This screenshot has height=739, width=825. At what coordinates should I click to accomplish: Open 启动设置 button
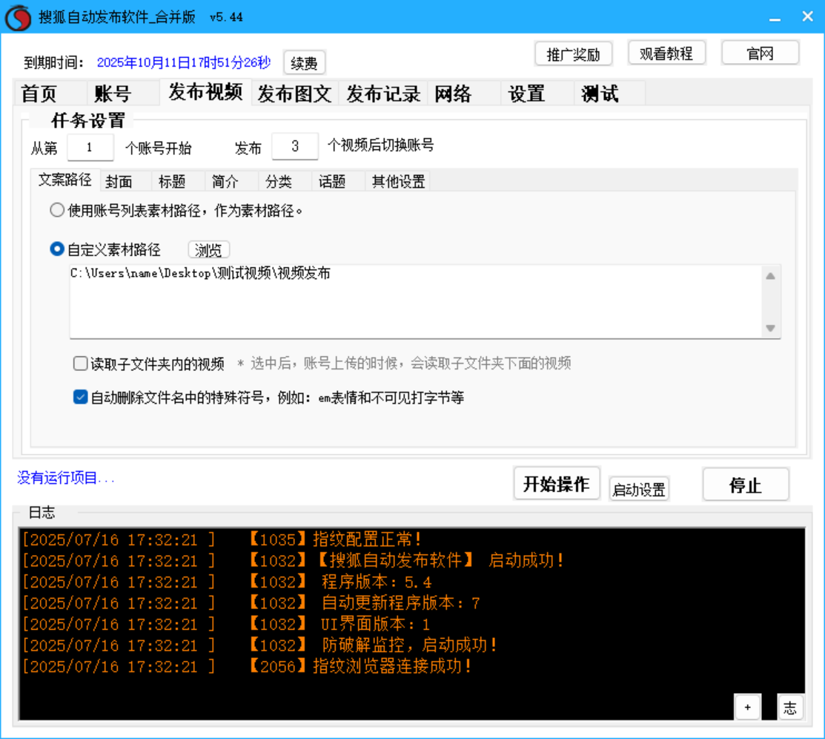639,490
